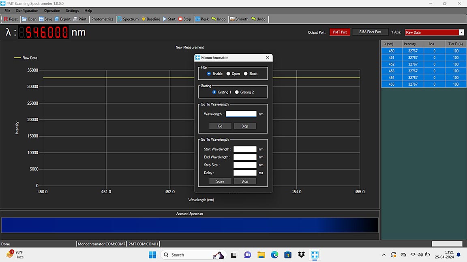Select the Spectrum toolbar icon

coord(120,19)
